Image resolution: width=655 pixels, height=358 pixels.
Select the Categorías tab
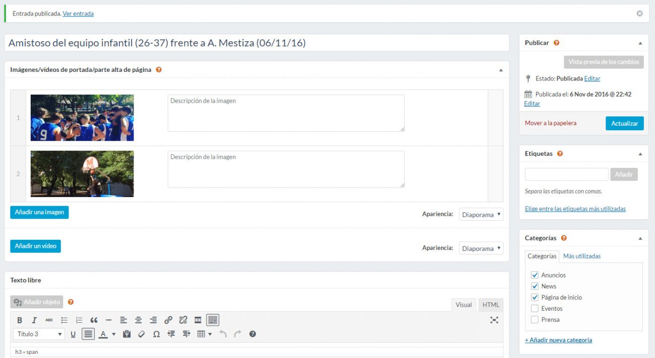click(x=542, y=256)
